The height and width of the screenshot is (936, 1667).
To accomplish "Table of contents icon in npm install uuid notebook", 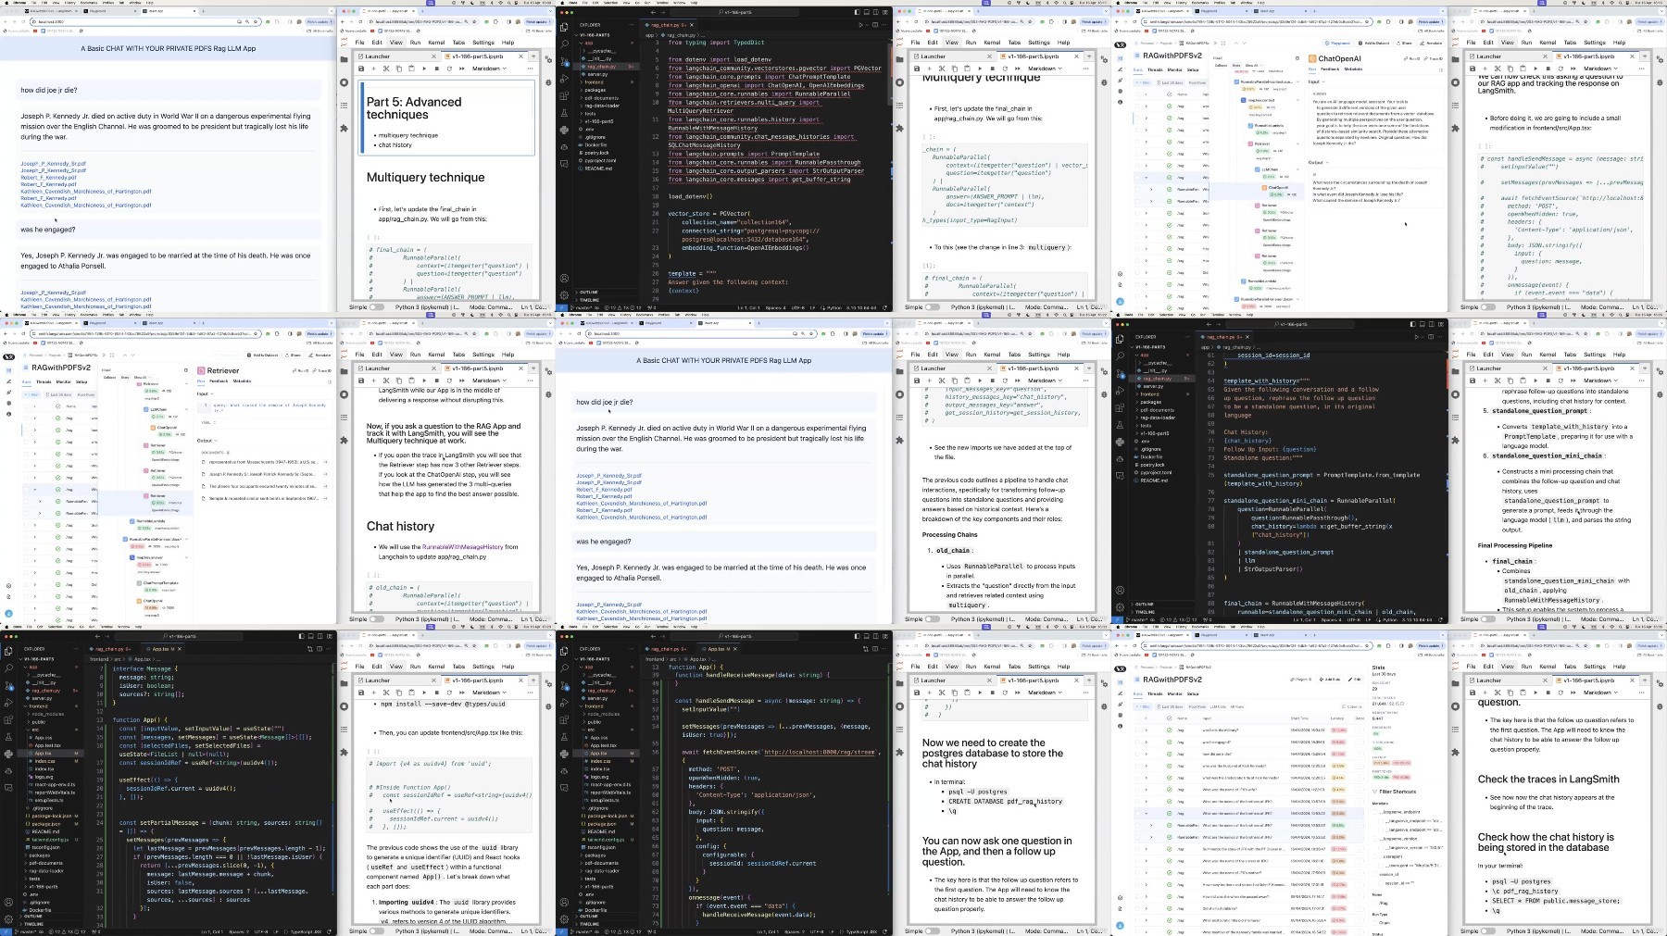I will click(x=345, y=730).
